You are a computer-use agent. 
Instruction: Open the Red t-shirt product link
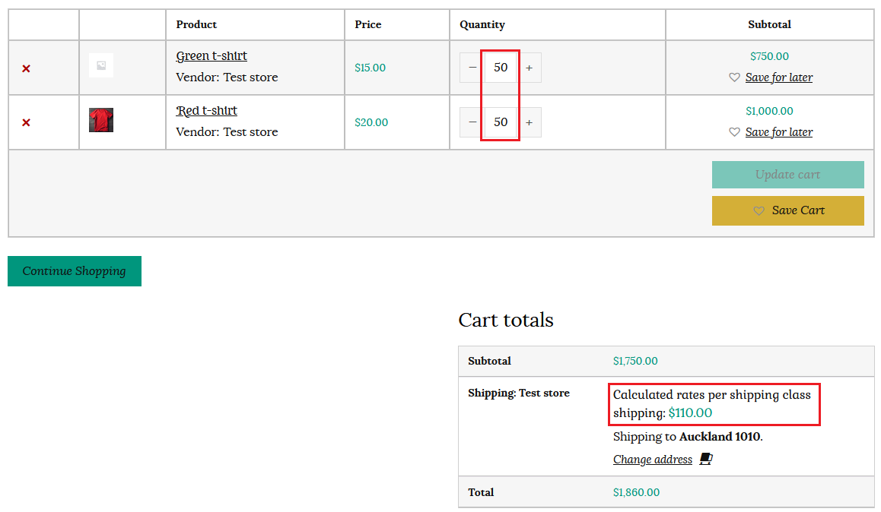tap(206, 110)
